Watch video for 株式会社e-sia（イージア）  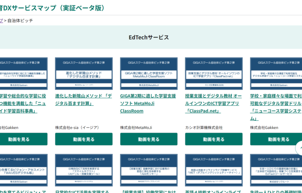[x=84, y=139]
